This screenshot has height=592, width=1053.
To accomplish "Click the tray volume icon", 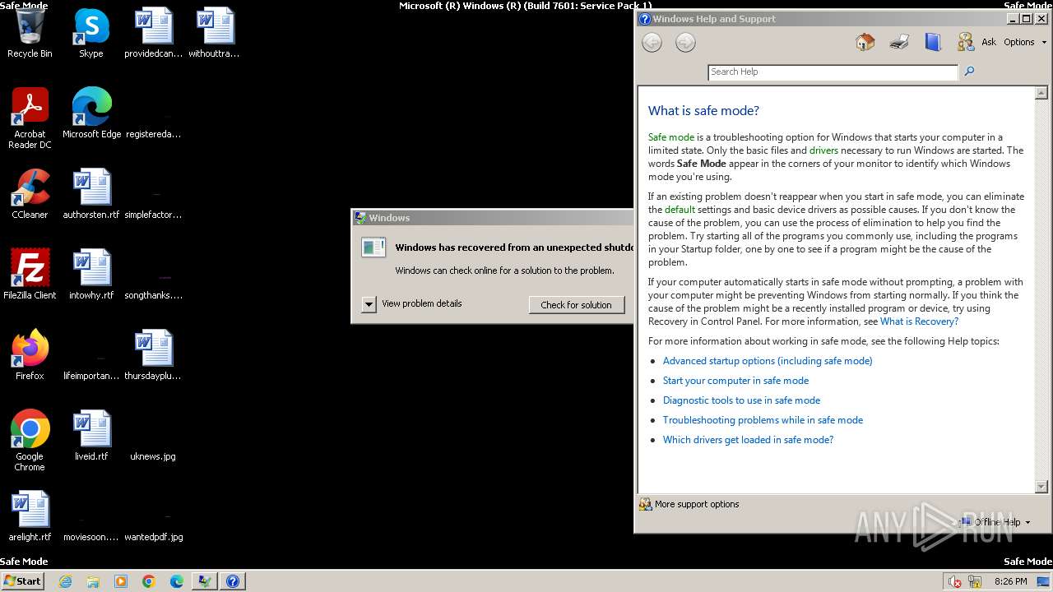I will coord(954,581).
